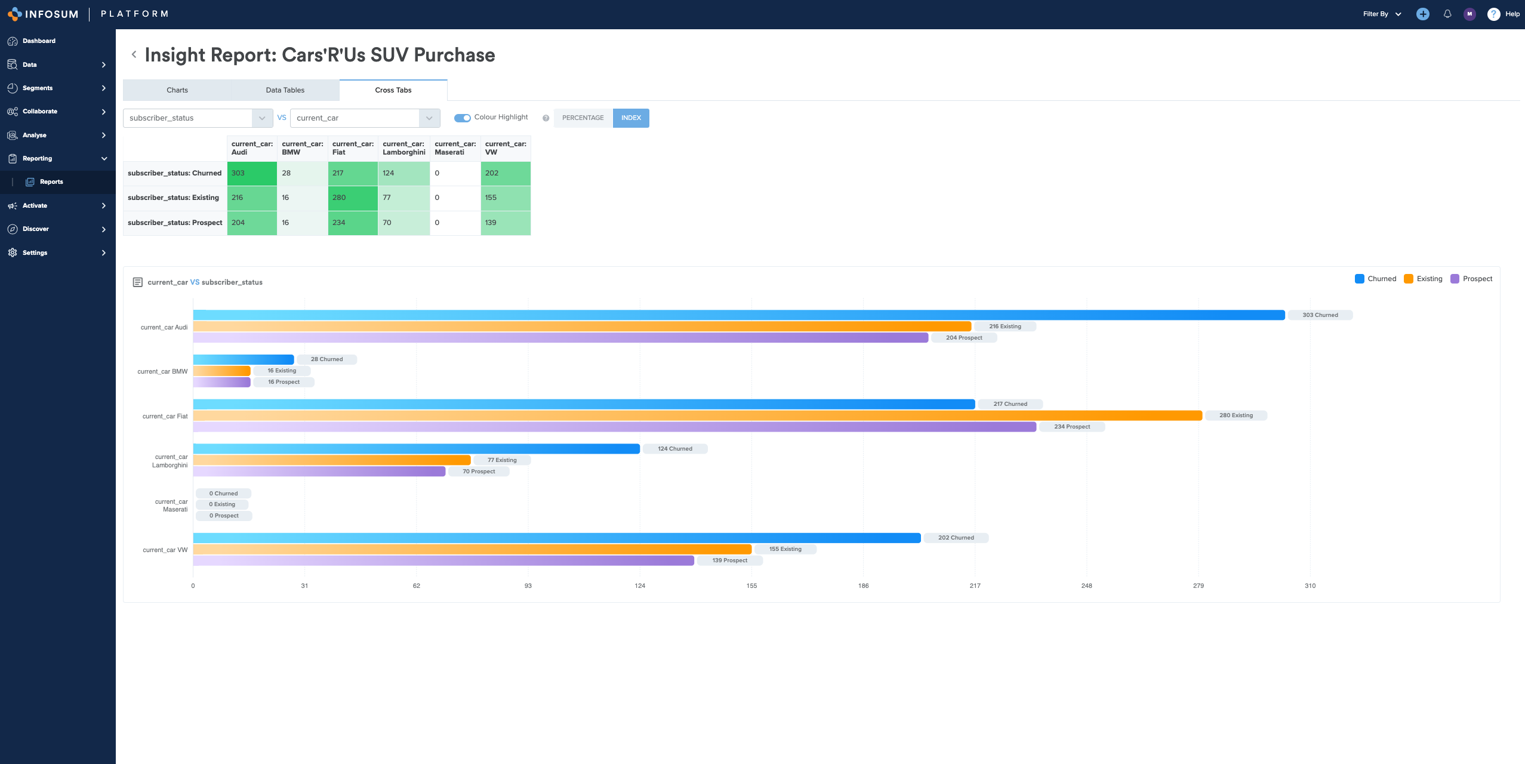Collapse the Reporting menu chevron
The width and height of the screenshot is (1525, 764).
point(104,159)
